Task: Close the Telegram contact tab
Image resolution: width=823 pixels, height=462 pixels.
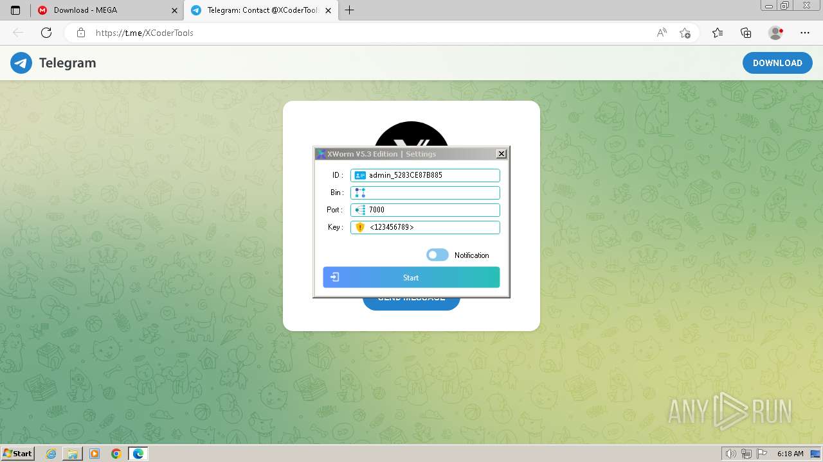Action: 329,10
